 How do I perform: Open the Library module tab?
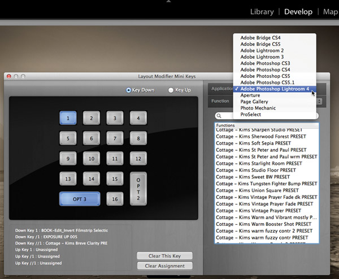click(262, 12)
